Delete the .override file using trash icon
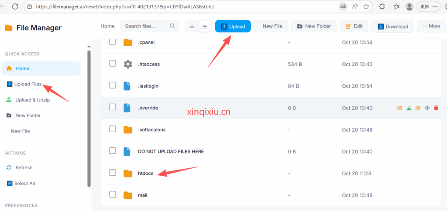The width and height of the screenshot is (447, 211). [x=436, y=108]
